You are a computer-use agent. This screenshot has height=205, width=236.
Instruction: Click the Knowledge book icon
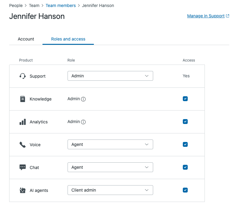23,99
